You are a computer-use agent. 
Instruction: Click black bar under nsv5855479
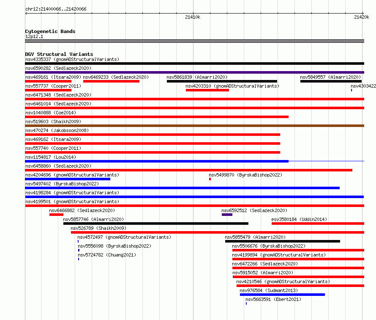tap(283, 241)
